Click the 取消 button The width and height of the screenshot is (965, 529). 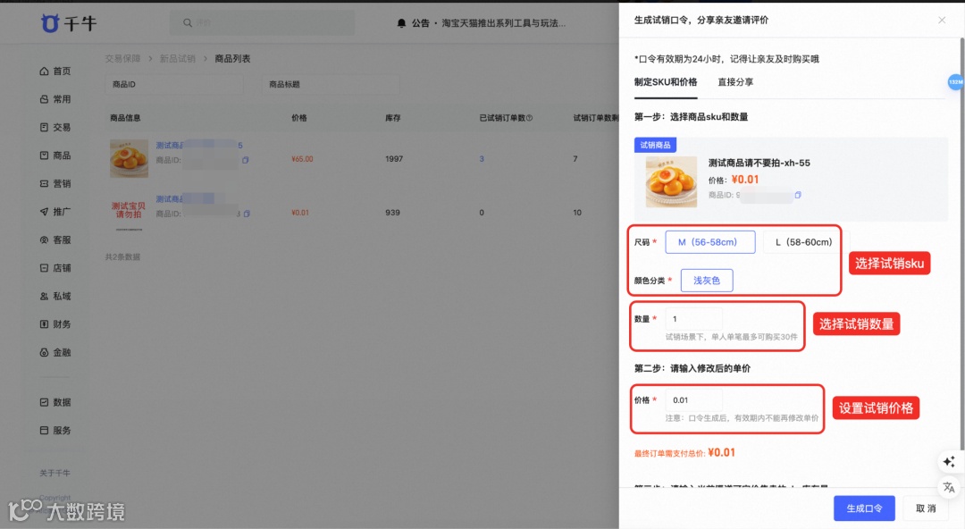point(926,508)
